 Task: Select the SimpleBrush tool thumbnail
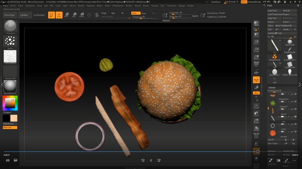[x=275, y=57]
